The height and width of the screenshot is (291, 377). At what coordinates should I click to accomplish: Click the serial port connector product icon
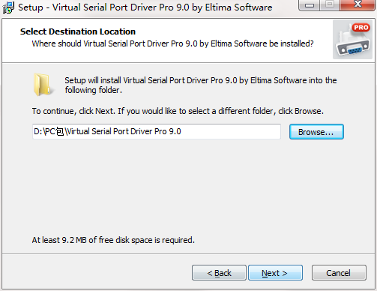pyautogui.click(x=352, y=40)
